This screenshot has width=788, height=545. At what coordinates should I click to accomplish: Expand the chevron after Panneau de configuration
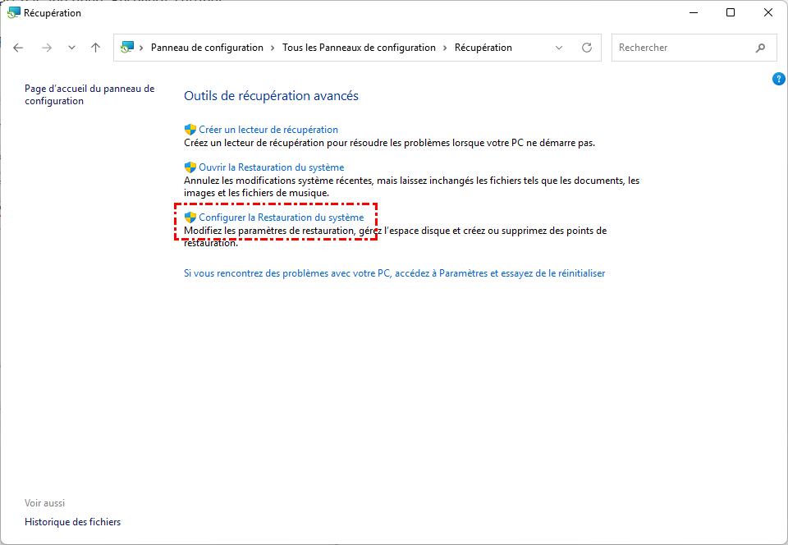[x=273, y=48]
